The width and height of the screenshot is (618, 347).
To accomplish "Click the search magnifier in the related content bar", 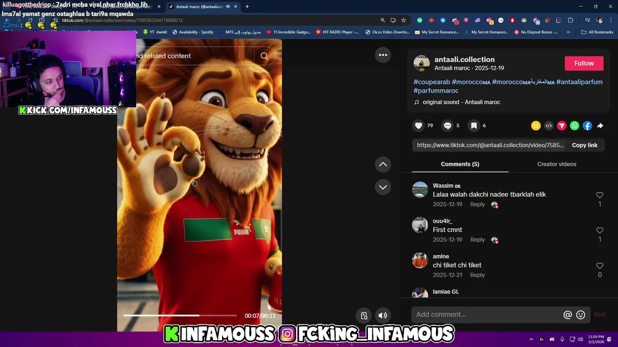I will tap(264, 56).
